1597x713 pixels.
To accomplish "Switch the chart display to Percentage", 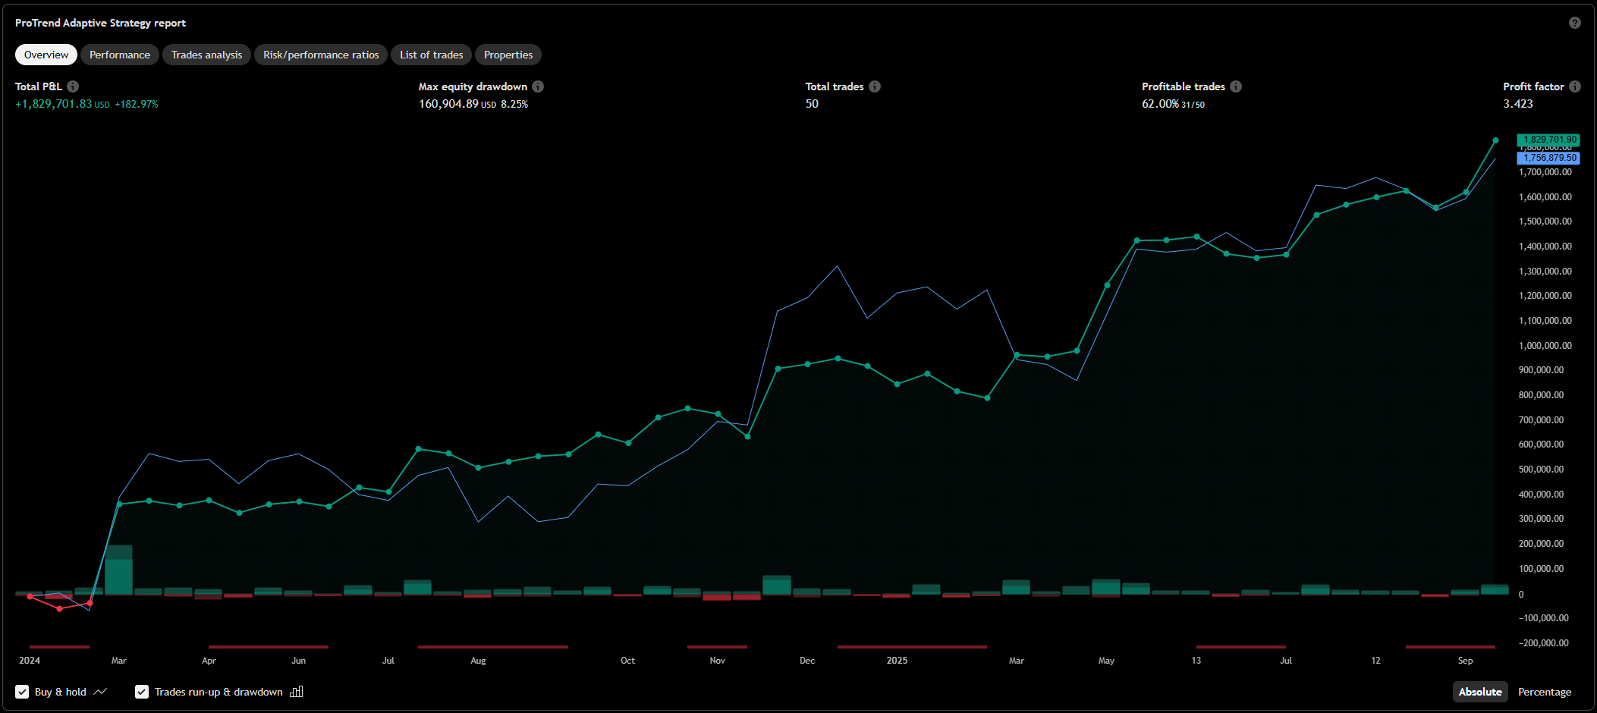I will (x=1545, y=691).
